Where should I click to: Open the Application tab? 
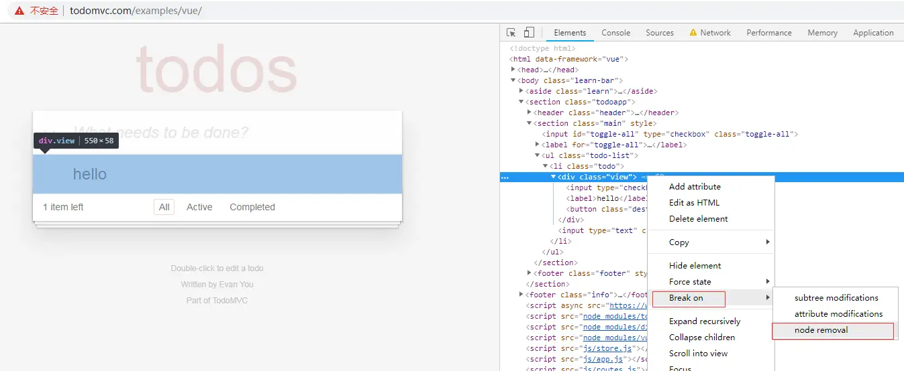873,32
